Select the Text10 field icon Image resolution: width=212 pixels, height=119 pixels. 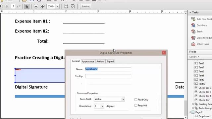pos(196,84)
